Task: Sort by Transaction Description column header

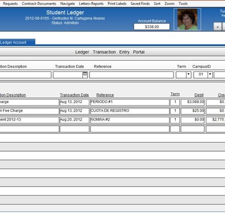Action: pos(13,95)
